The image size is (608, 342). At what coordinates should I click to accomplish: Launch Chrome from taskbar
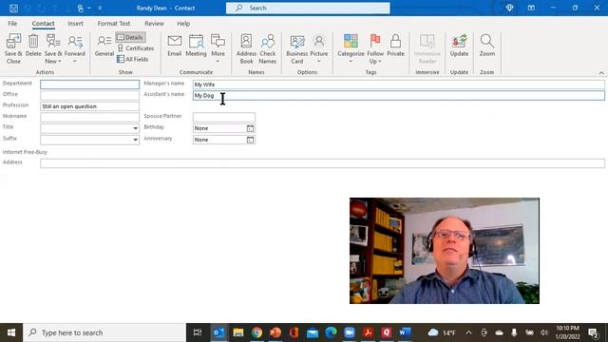coord(256,332)
